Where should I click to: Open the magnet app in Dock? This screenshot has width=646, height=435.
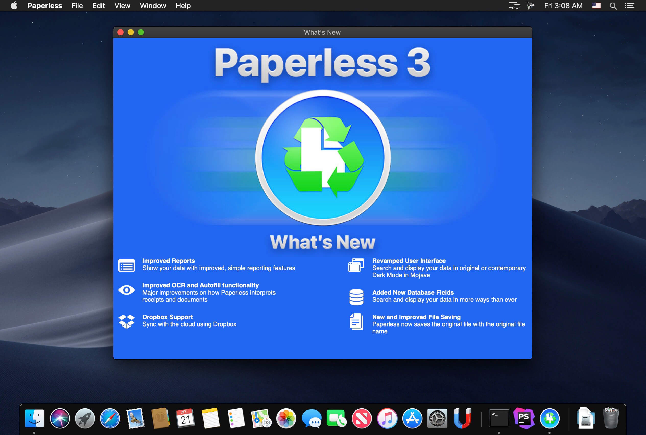[462, 418]
